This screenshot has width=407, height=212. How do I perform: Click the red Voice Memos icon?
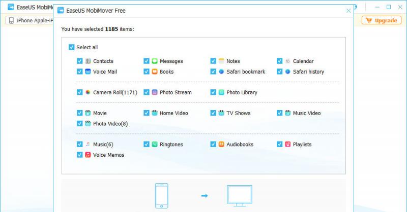tap(88, 155)
